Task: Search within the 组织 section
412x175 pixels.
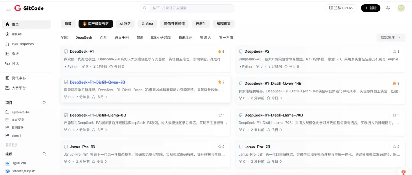Action: (44, 154)
